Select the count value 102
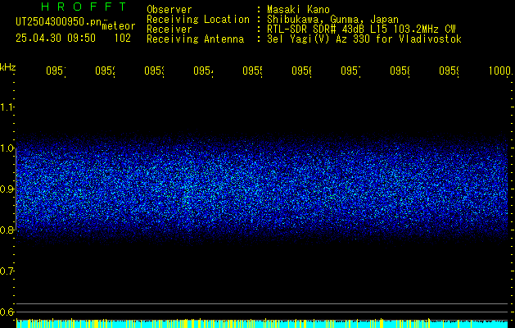The image size is (515, 328). tap(123, 39)
